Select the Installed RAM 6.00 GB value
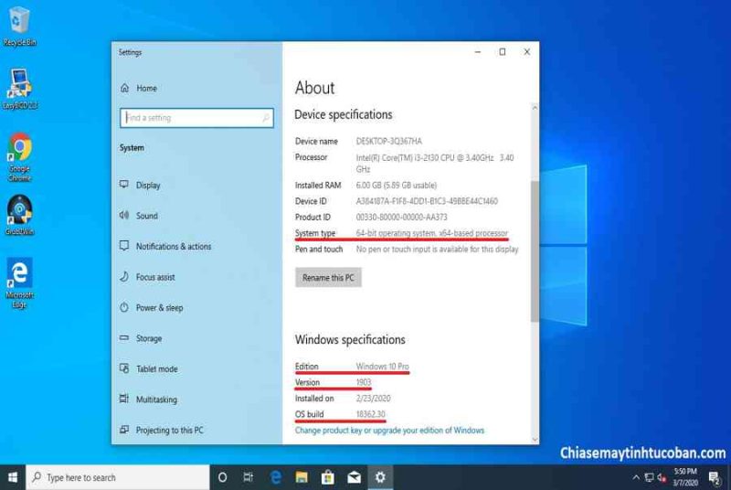 pyautogui.click(x=397, y=185)
